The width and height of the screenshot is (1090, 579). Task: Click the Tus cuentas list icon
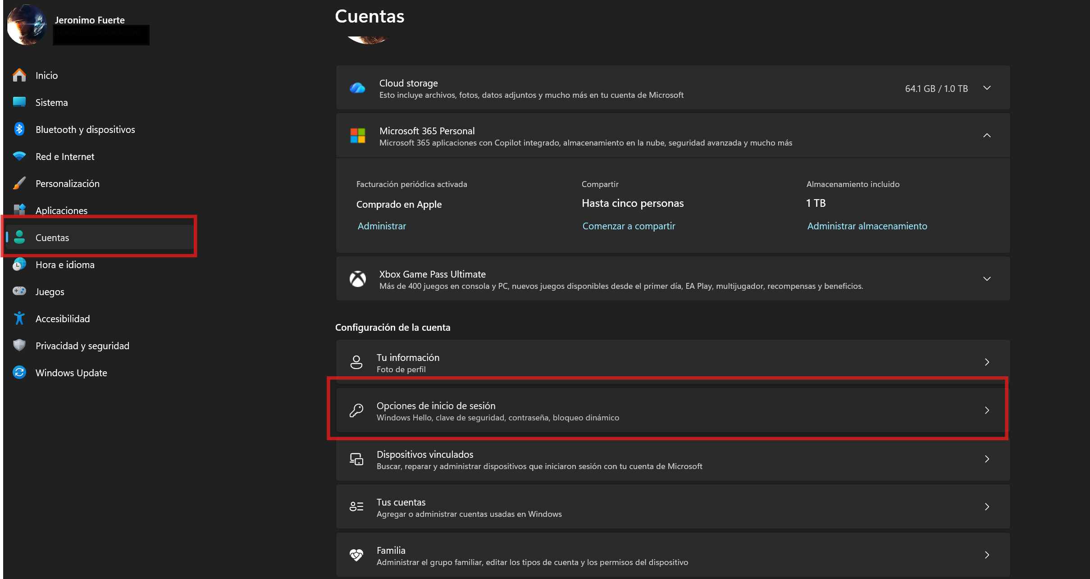coord(356,507)
